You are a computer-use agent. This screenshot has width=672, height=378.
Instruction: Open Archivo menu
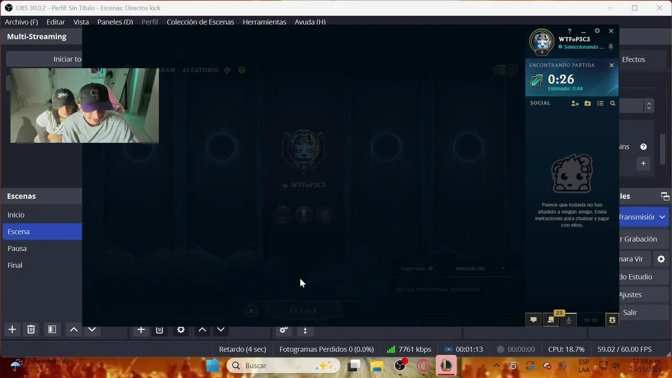pos(22,22)
